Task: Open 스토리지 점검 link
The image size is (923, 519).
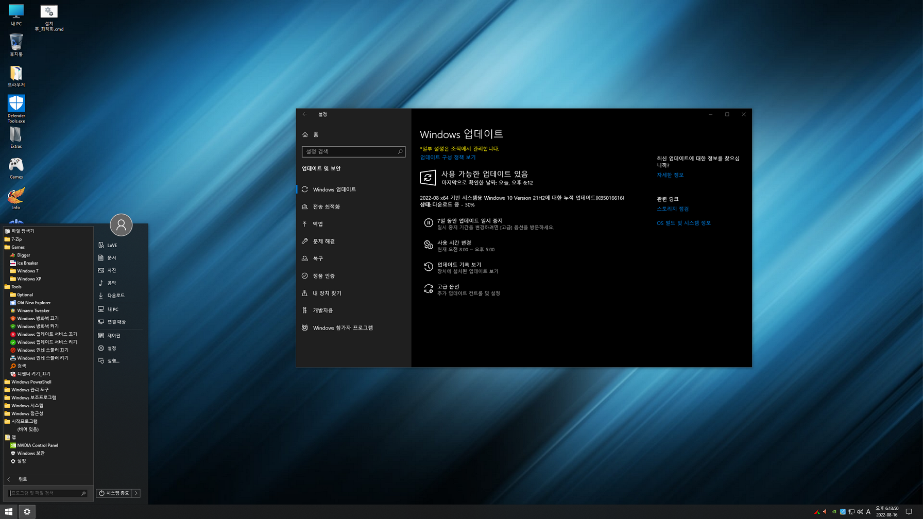Action: pyautogui.click(x=673, y=209)
